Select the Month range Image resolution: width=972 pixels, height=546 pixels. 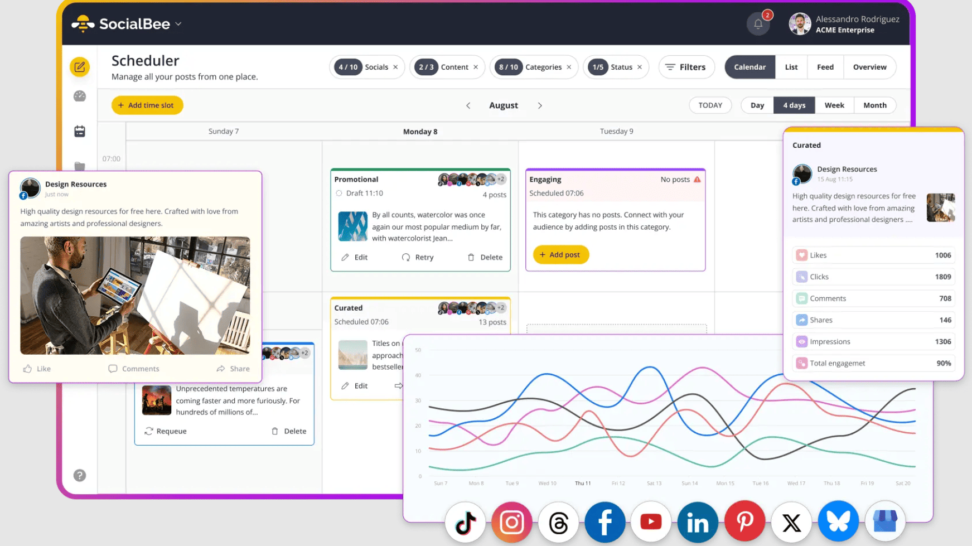tap(875, 105)
